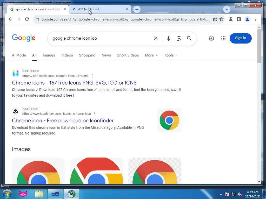
Task: Open the taskbar clock showing 4:59 AM
Action: [x=252, y=194]
